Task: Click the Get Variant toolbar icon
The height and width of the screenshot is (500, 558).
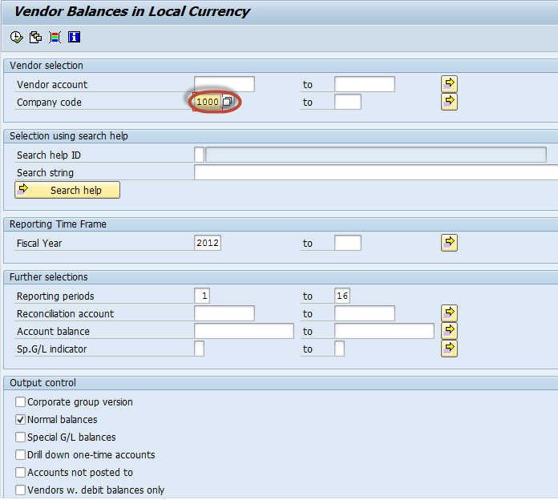Action: 35,37
